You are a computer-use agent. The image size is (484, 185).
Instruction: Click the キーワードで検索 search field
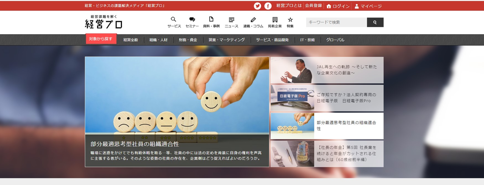pyautogui.click(x=336, y=22)
